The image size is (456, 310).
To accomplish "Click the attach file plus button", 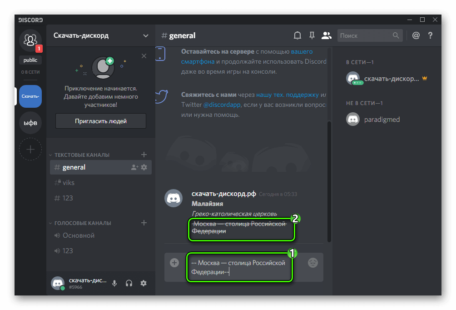I will [174, 263].
